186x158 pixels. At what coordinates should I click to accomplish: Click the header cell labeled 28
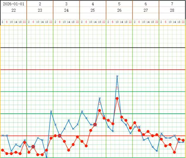pyautogui.click(x=172, y=10)
